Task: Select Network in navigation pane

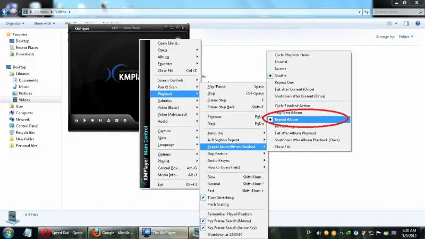Action: point(22,119)
